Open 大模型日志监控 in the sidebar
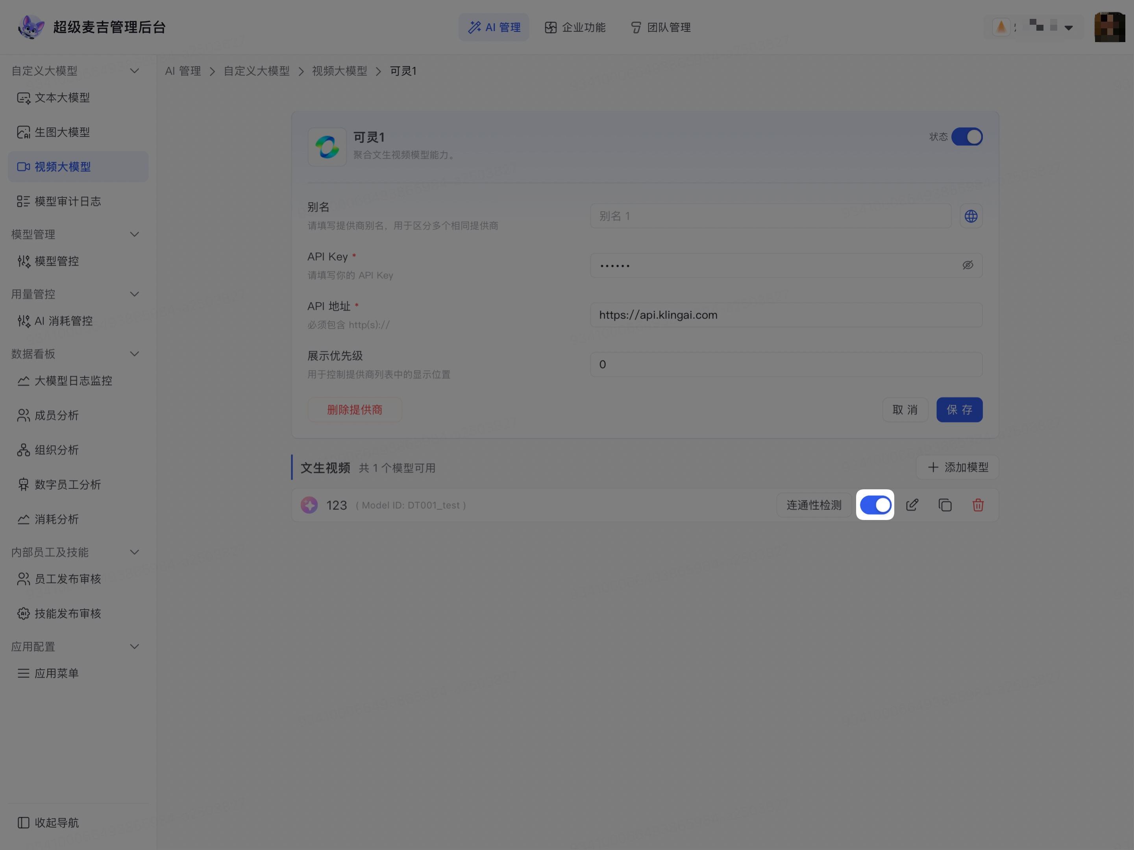The image size is (1134, 850). (78, 381)
